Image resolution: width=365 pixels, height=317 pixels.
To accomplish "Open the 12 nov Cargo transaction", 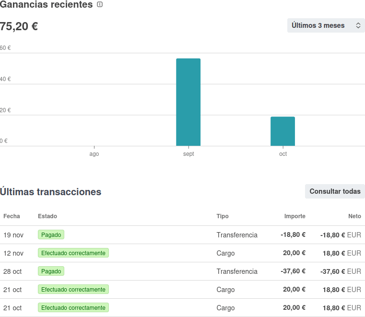I will point(225,253).
